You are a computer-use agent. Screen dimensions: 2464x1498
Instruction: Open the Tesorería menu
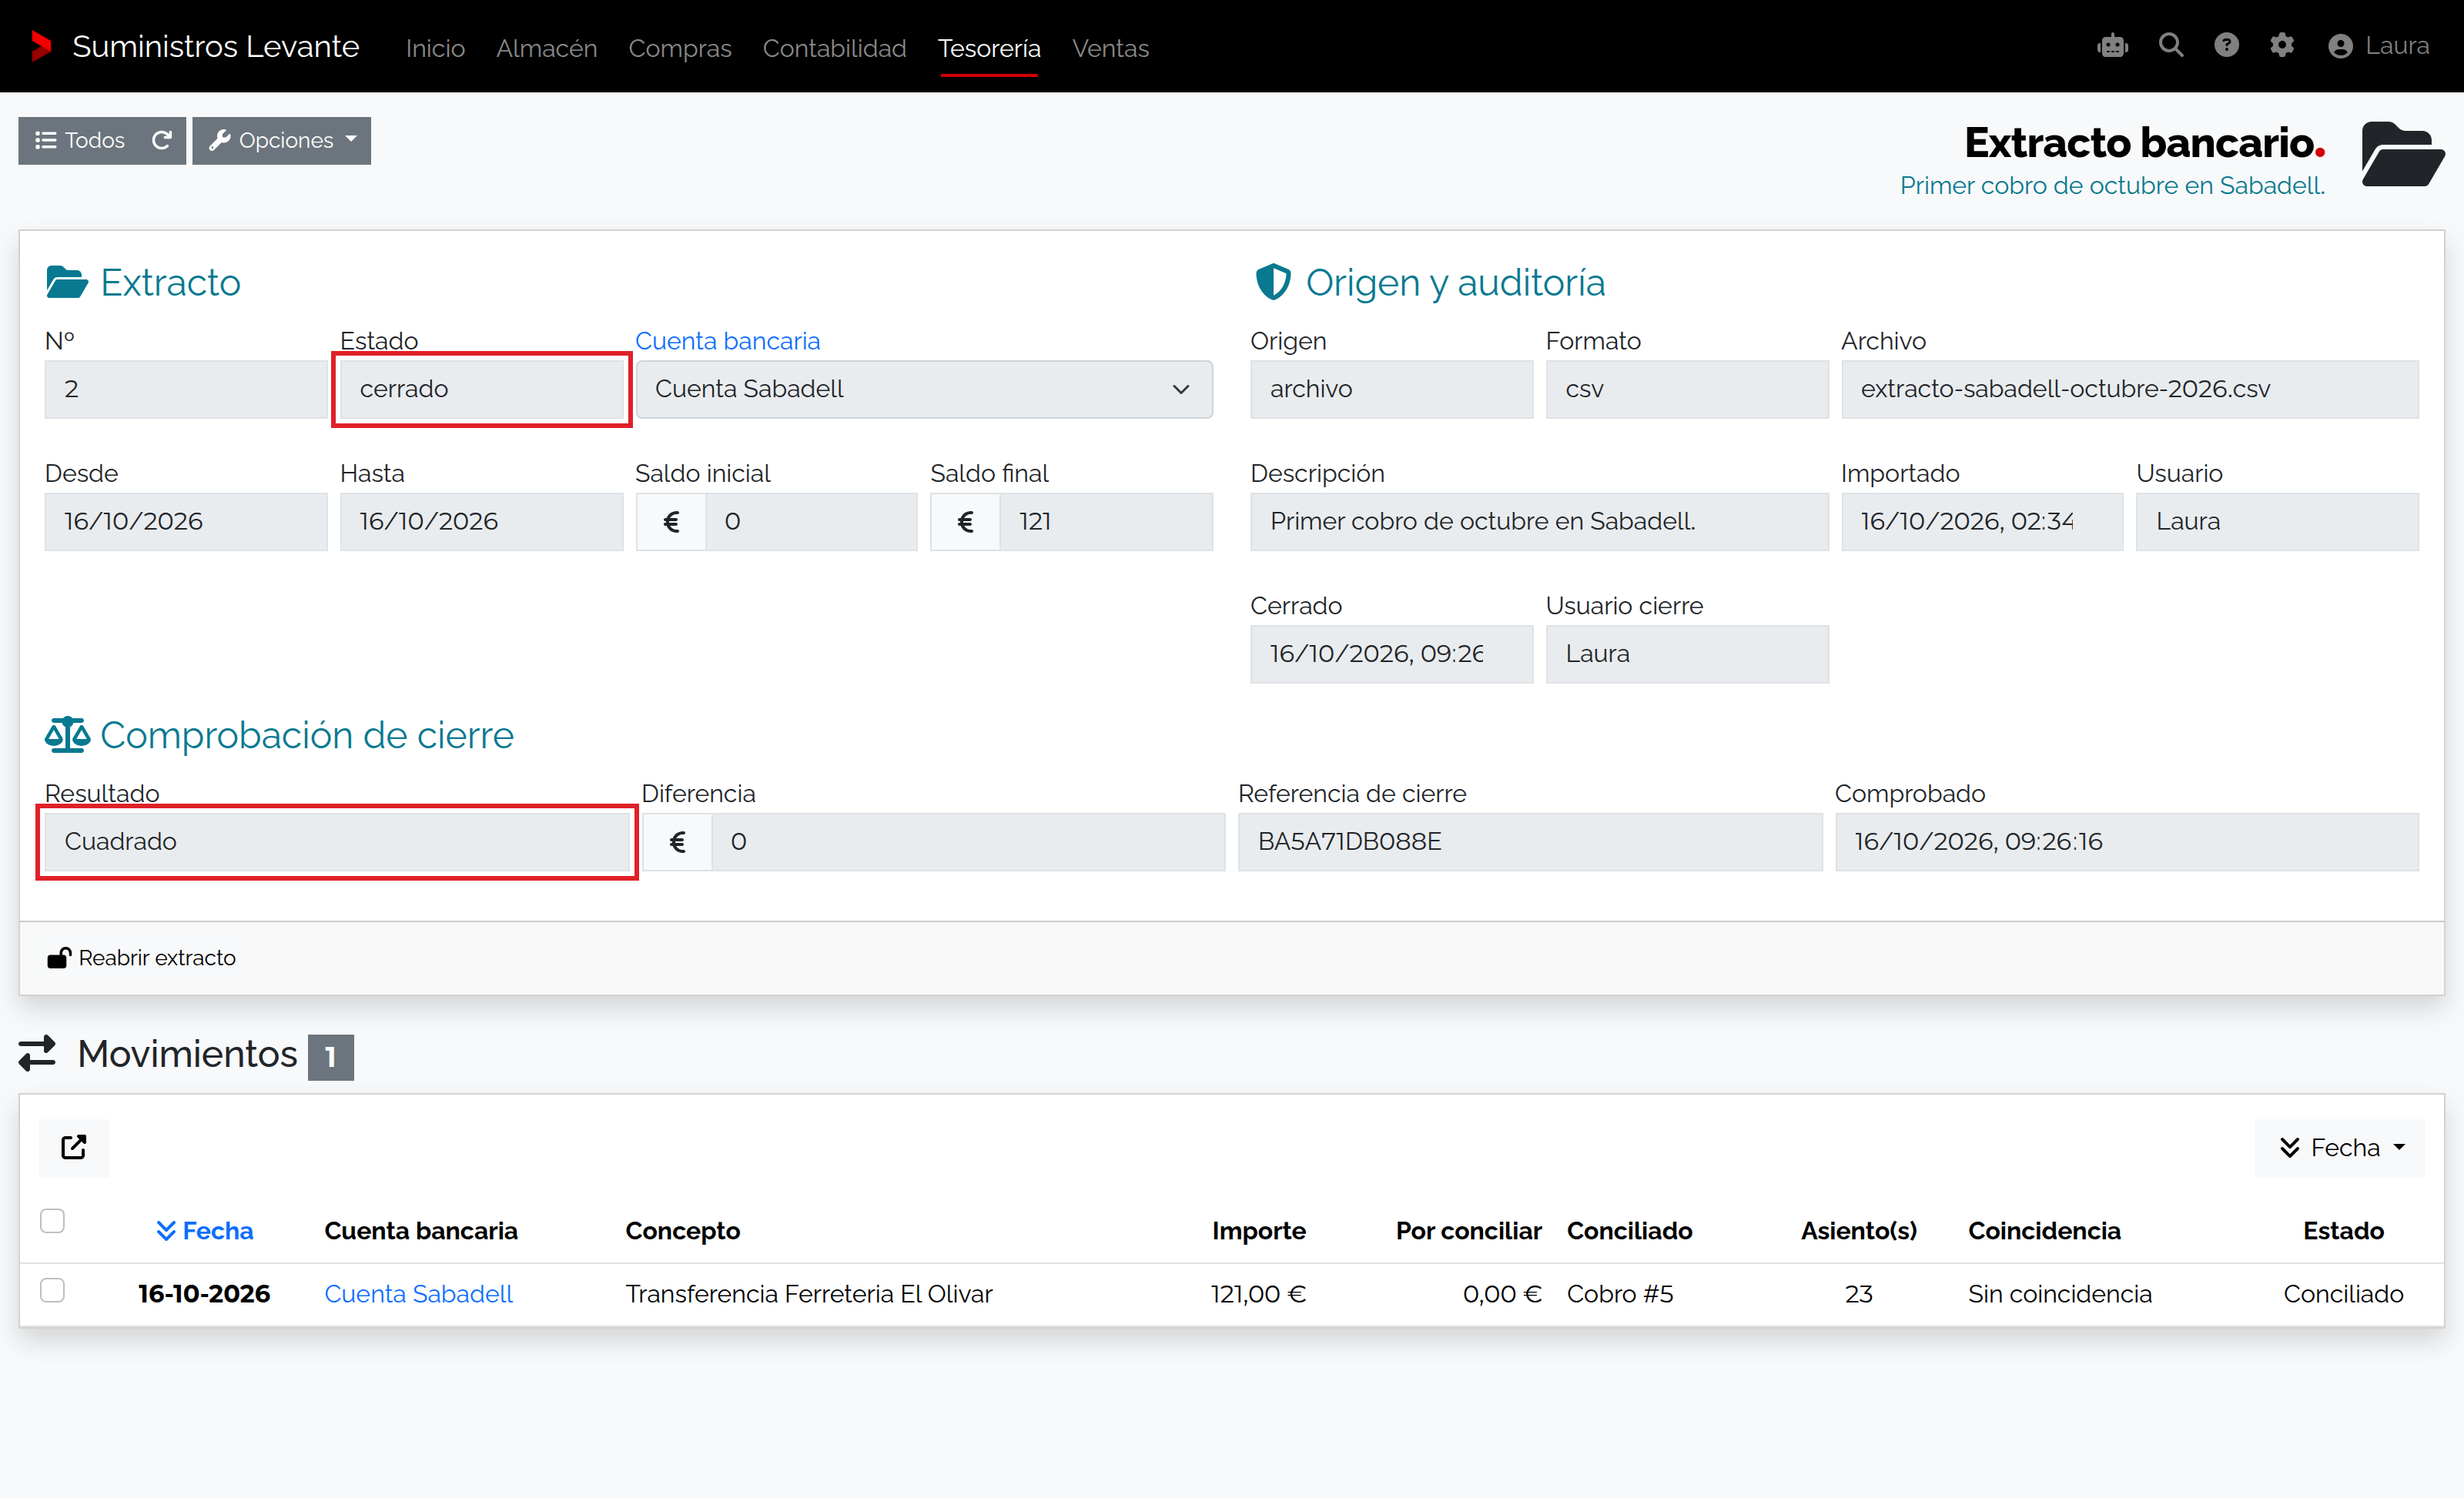989,48
